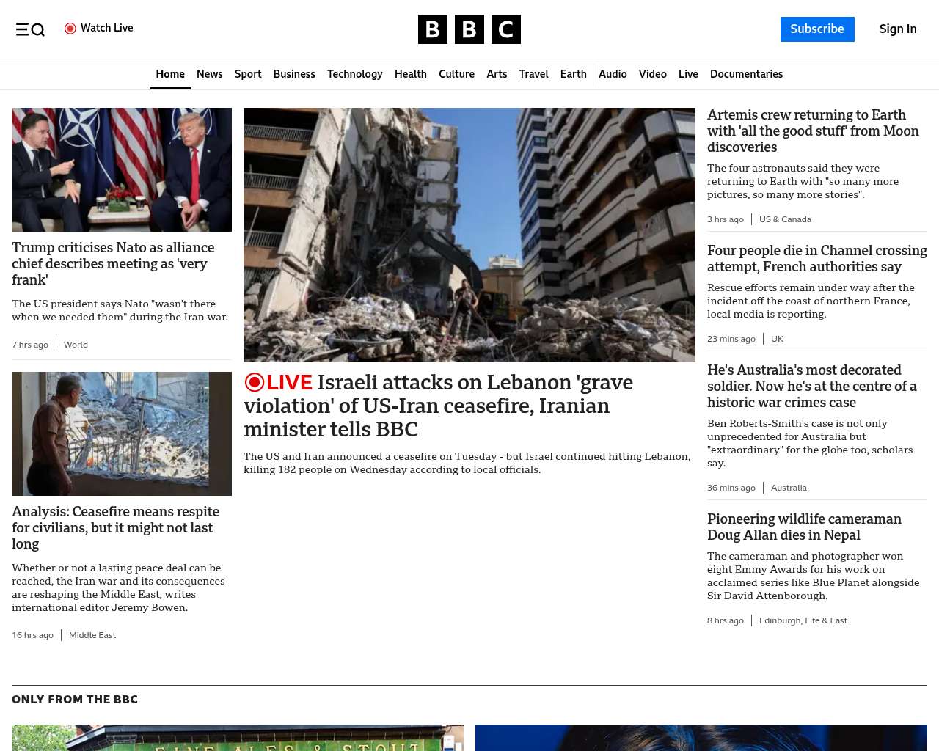939x751 pixels.
Task: Click the red LIVE indicator icon
Action: (254, 382)
